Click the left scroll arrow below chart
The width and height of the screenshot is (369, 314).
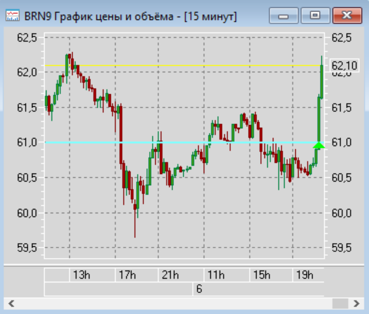point(11,303)
